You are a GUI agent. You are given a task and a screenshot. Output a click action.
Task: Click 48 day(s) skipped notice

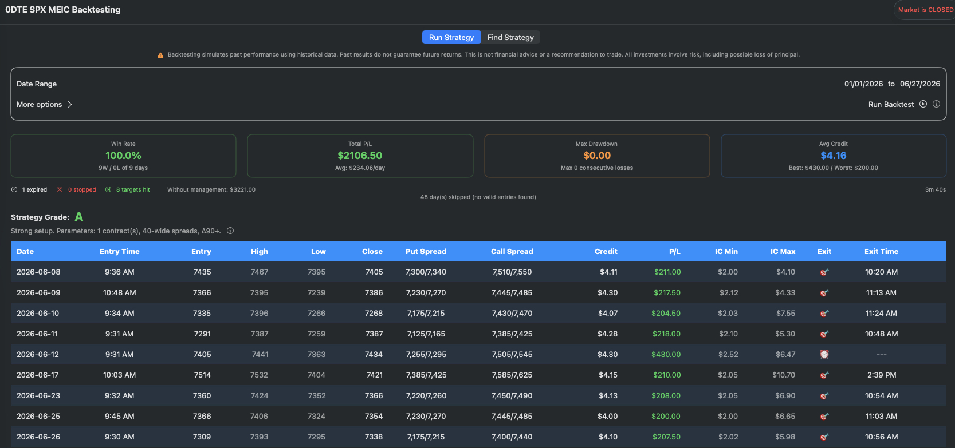(478, 197)
